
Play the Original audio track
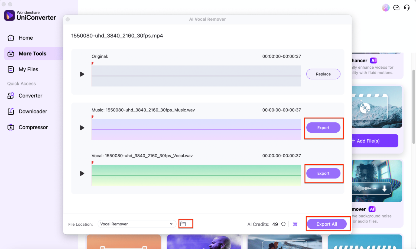(82, 74)
